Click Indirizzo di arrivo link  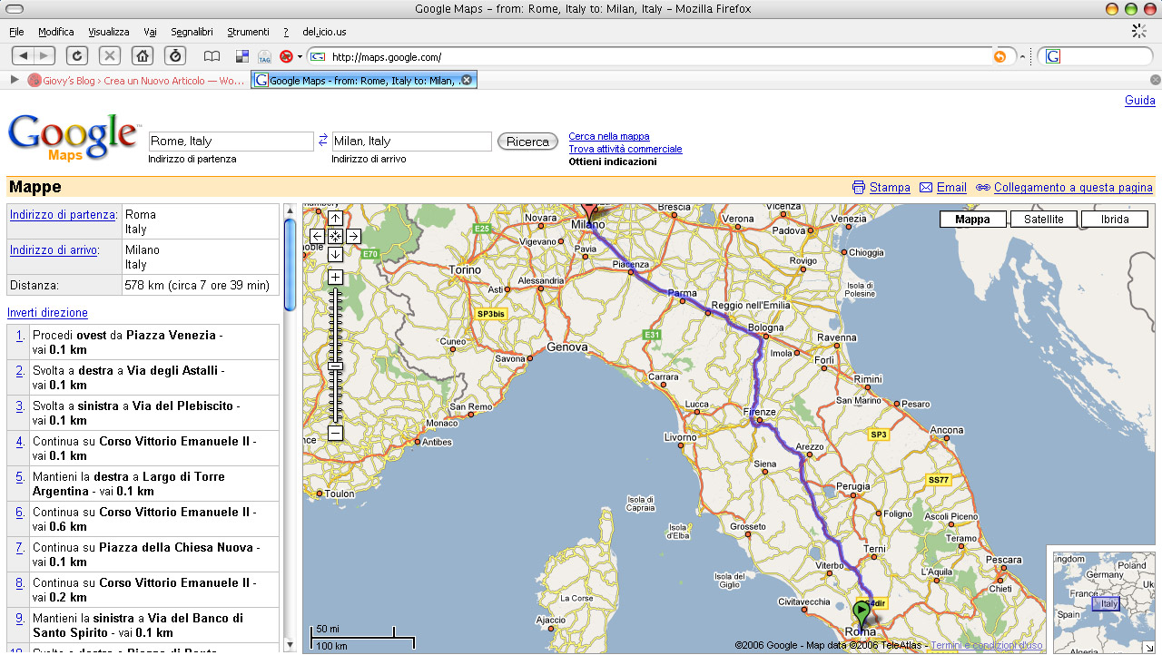pyautogui.click(x=54, y=250)
